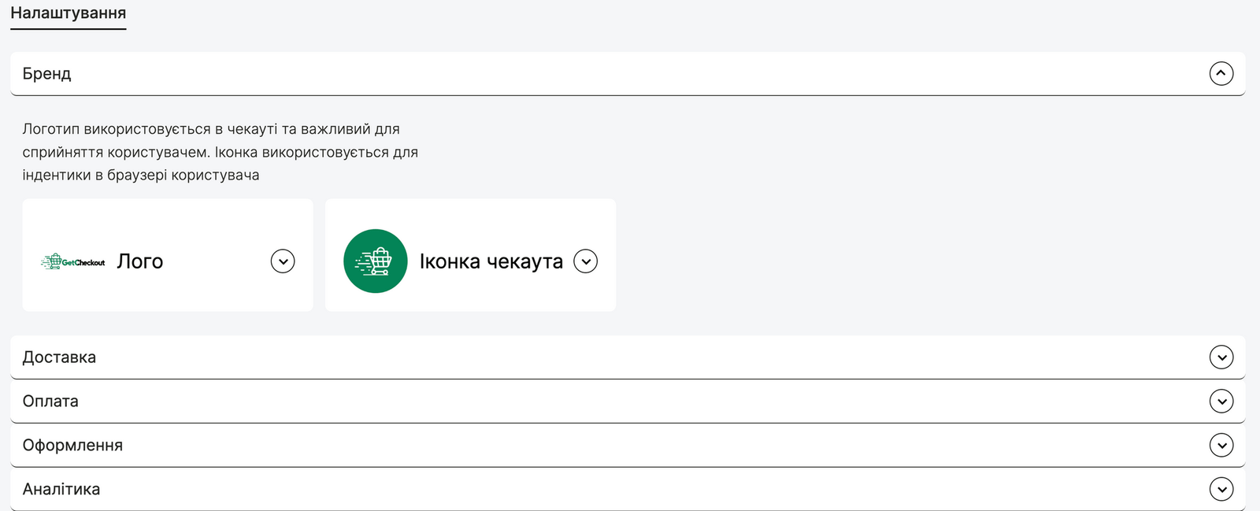The image size is (1260, 511).
Task: Expand the Оформлення section arrow
Action: (1221, 445)
